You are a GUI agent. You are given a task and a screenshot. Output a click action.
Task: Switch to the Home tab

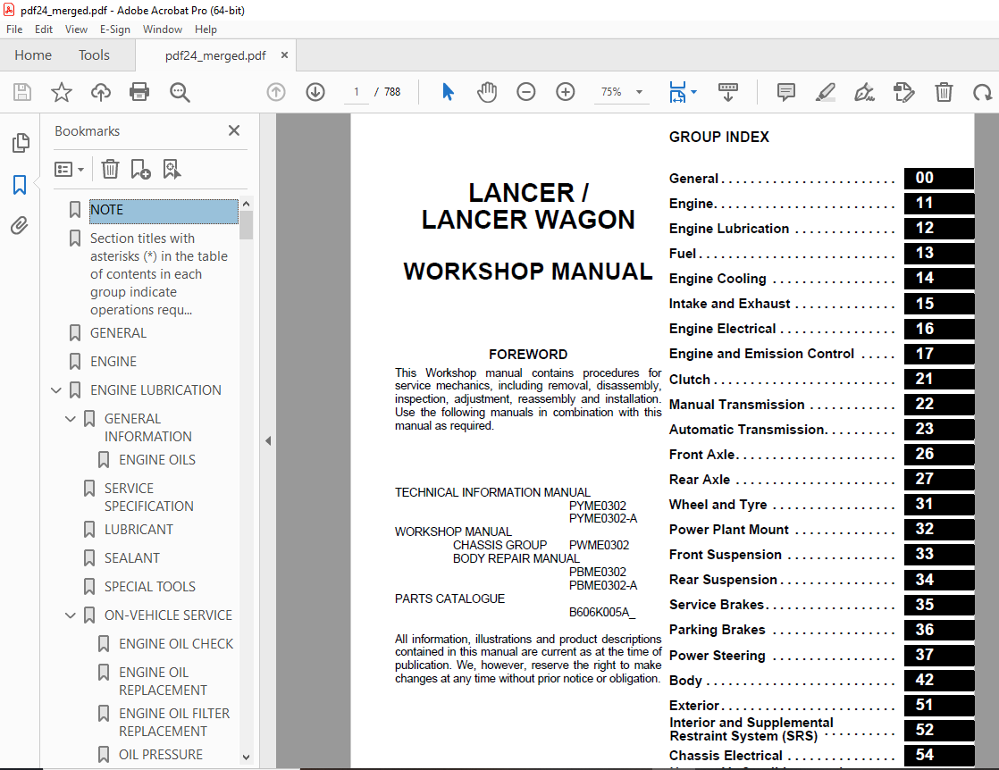[33, 55]
